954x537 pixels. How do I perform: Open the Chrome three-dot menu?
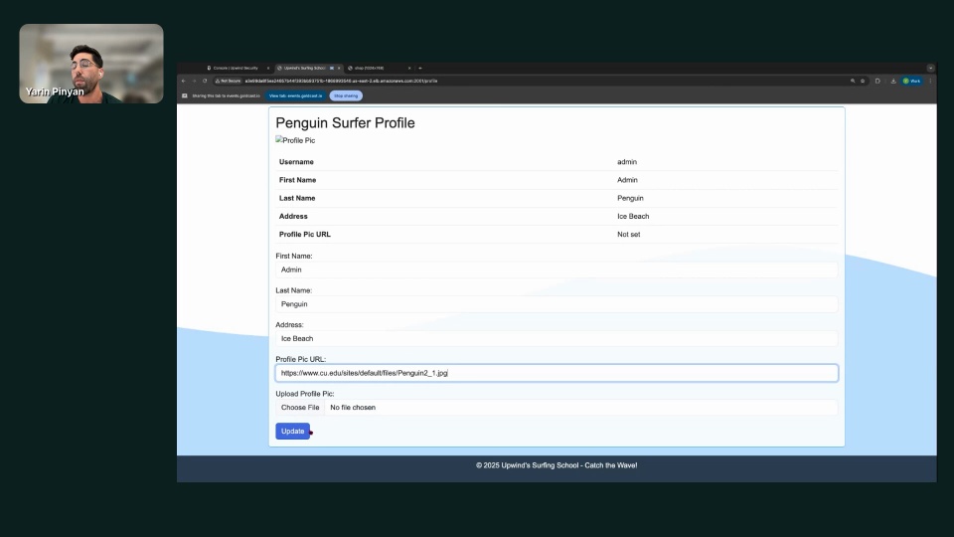930,81
